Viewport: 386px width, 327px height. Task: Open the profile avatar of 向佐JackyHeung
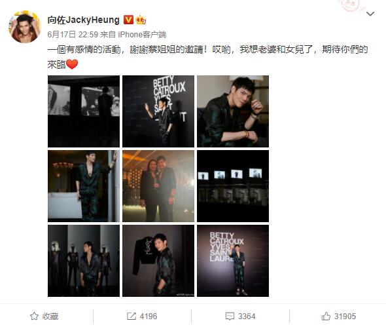[x=25, y=27]
